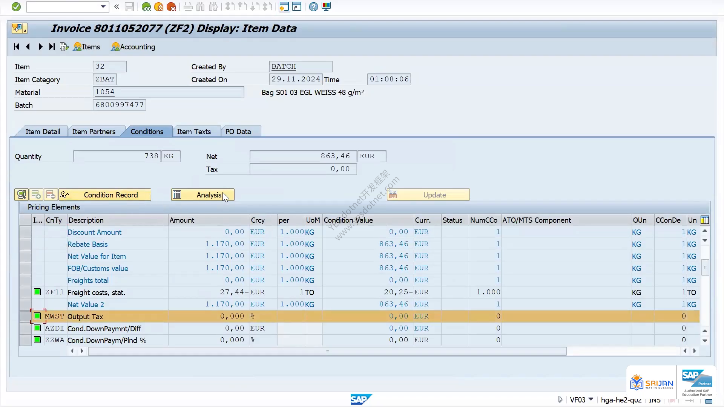Switch to the PO Data tab
This screenshot has height=407, width=724.
[x=238, y=132]
